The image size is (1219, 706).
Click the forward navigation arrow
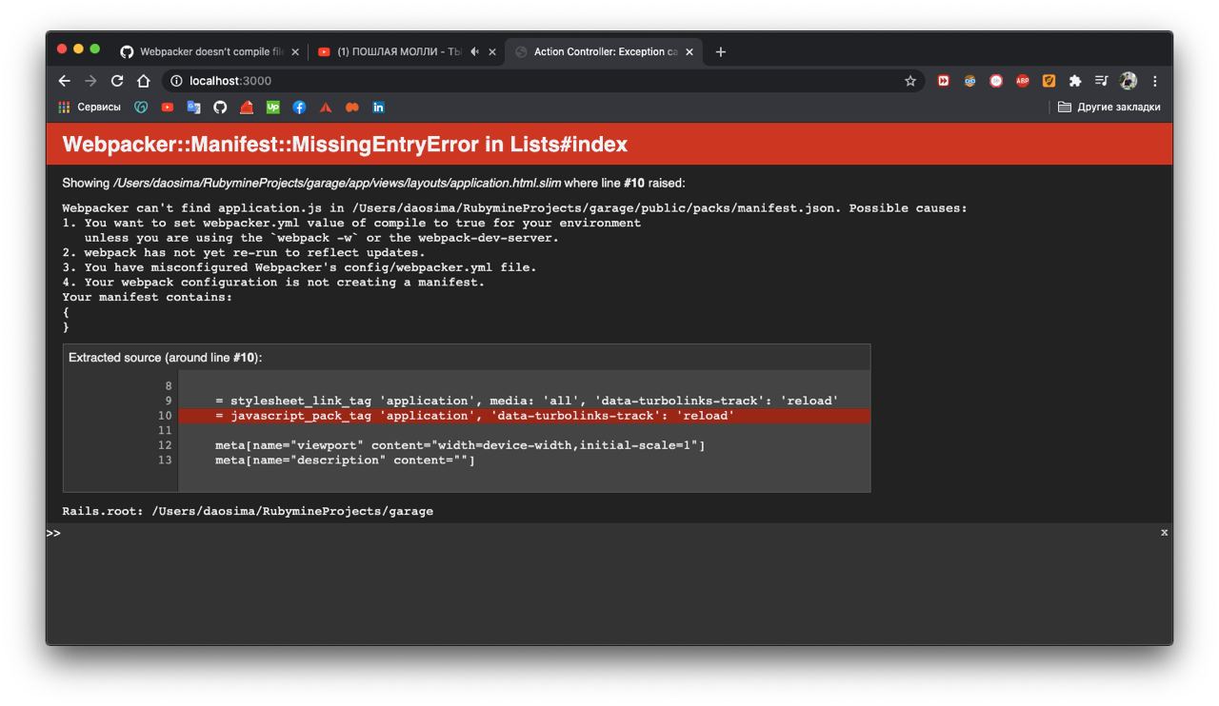(x=90, y=81)
